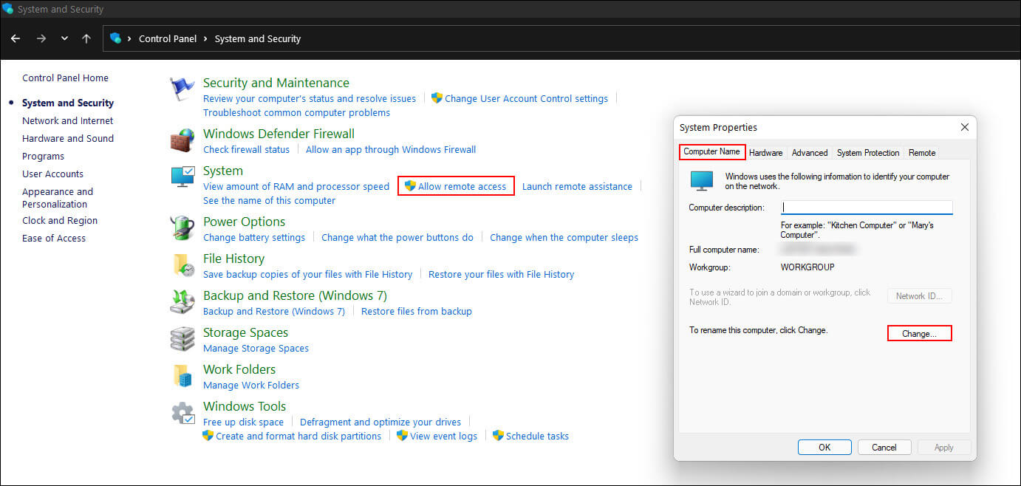Open the Security and Maintenance heading
The width and height of the screenshot is (1021, 486).
pyautogui.click(x=276, y=83)
